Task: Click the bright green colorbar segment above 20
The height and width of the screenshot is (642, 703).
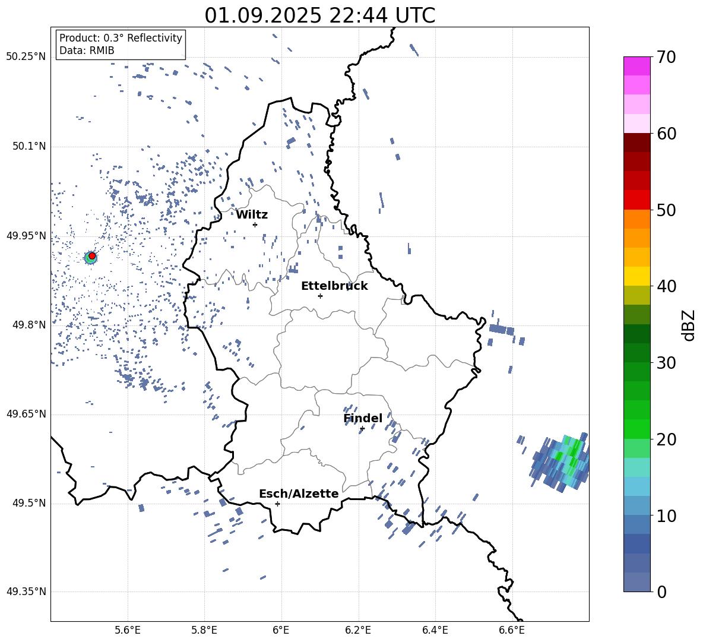Action: tap(637, 429)
